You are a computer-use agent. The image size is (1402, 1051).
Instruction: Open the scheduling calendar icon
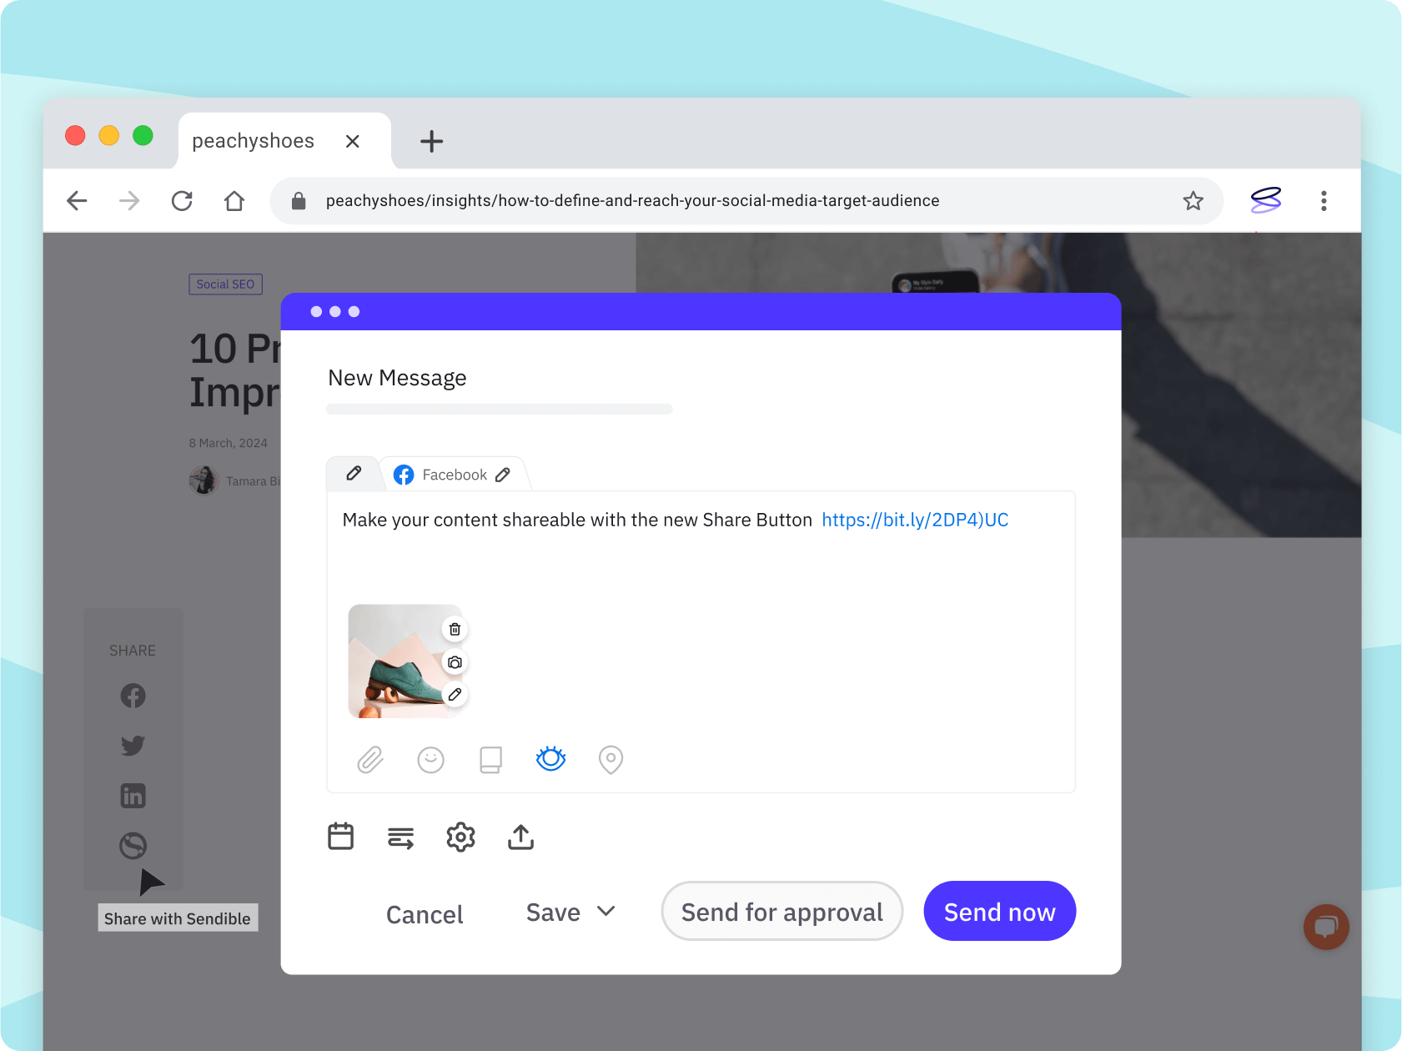click(341, 837)
